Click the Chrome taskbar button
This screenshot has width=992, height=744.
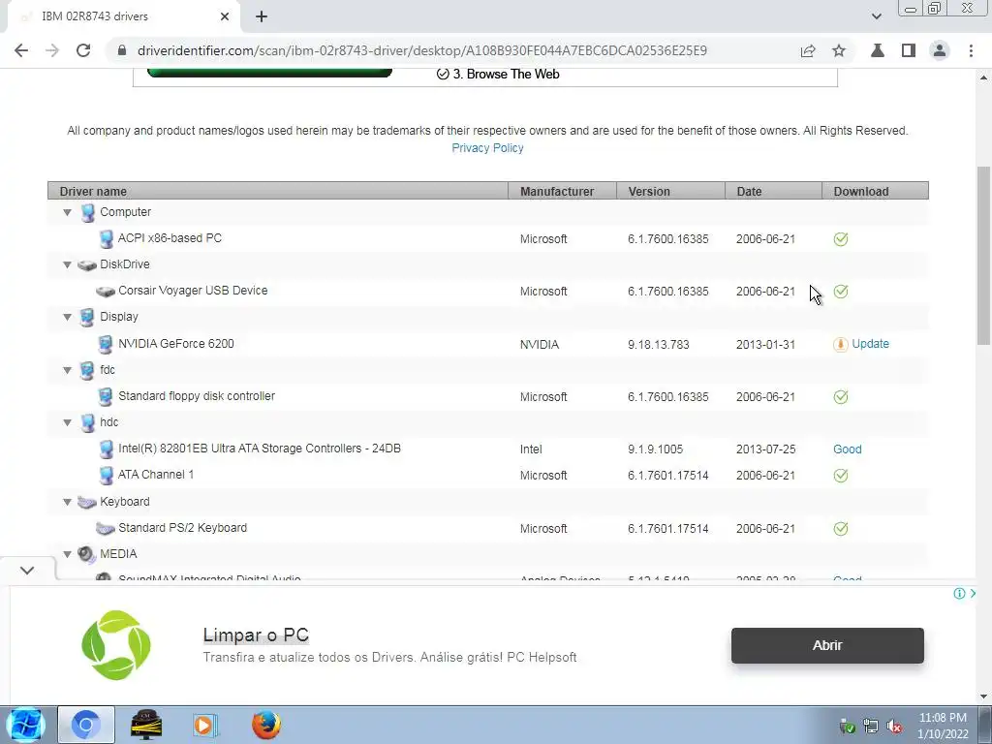(86, 725)
